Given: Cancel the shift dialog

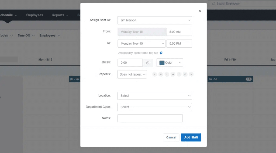Looking at the screenshot, I should tap(171, 137).
